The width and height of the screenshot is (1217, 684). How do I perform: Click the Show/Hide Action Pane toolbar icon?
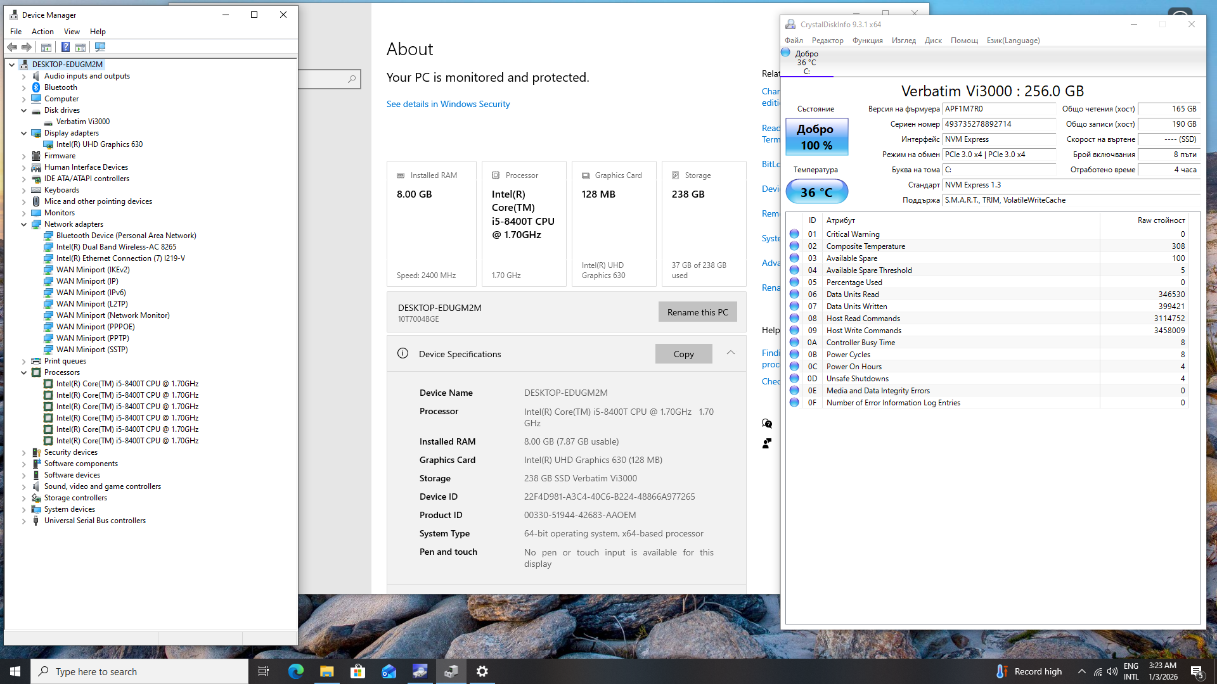[x=80, y=47]
